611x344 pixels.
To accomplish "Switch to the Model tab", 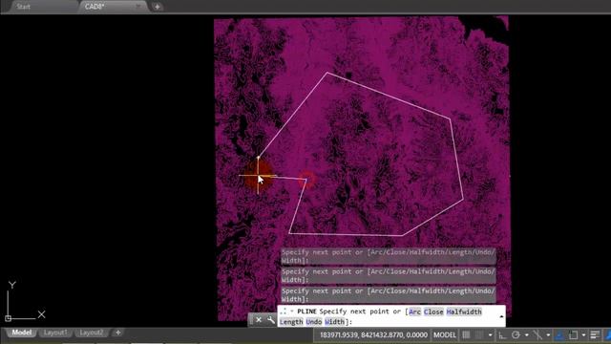I will coord(21,333).
